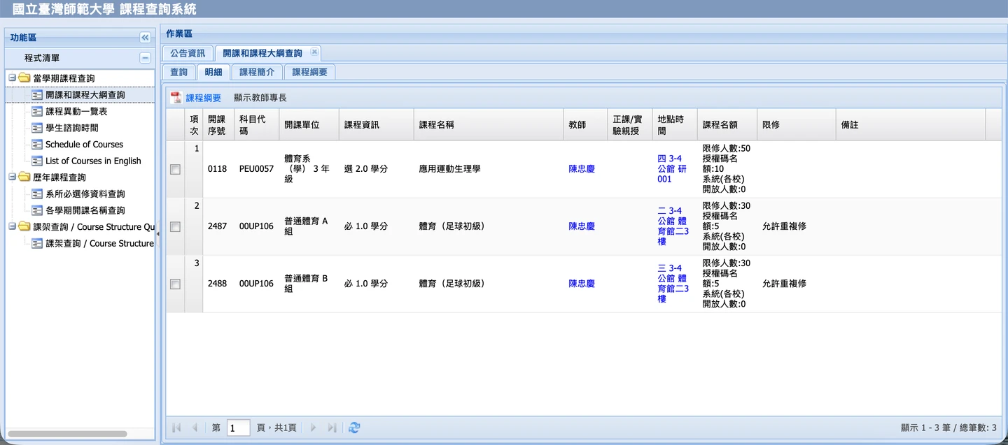Switch to the 公告資訊 tab
Viewport: 1008px width, 445px height.
click(188, 53)
